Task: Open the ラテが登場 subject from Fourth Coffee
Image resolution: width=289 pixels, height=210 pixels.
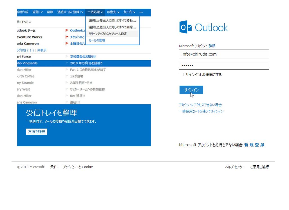Action: [x=77, y=76]
